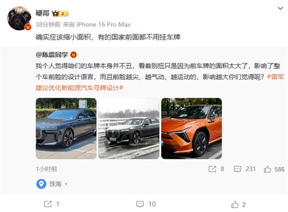Click the crown membership badge next to 硬哥
The height and width of the screenshot is (212, 288).
(x=60, y=13)
